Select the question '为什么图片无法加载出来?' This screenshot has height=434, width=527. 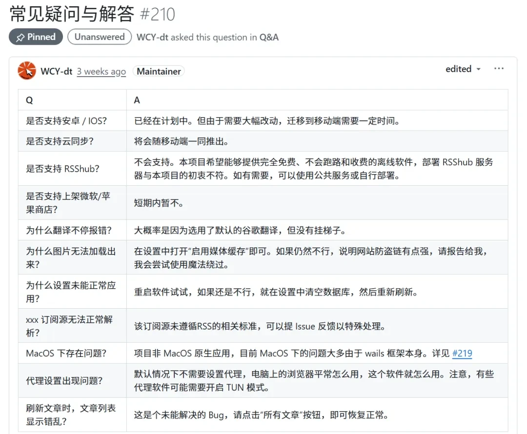[71, 257]
